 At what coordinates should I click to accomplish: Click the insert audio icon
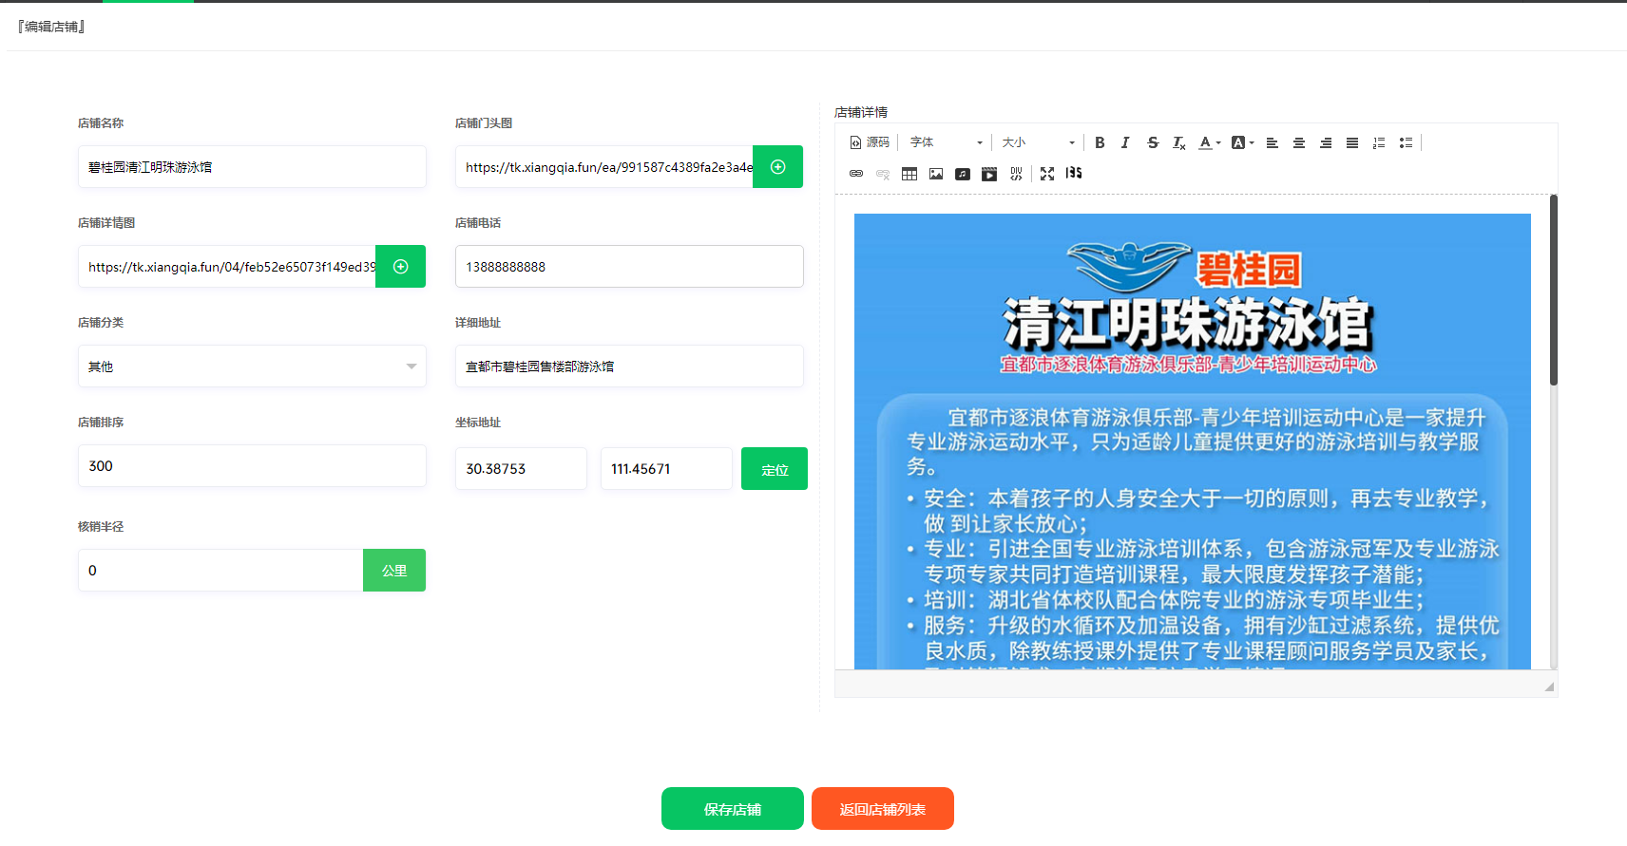(x=963, y=174)
